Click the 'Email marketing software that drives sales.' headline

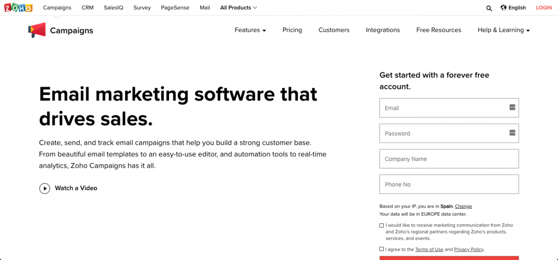[178, 107]
